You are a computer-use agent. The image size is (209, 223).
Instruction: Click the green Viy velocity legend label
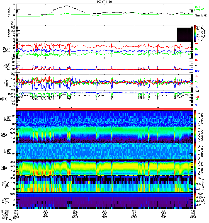coord(196,82)
